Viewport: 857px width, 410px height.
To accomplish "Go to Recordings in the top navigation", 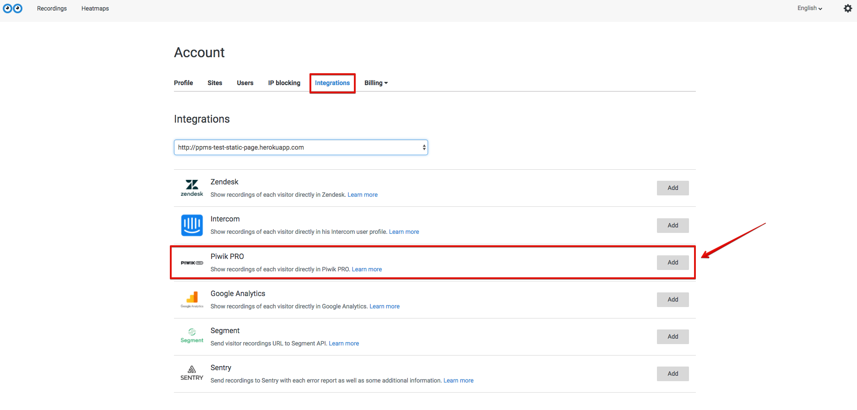I will tap(52, 8).
